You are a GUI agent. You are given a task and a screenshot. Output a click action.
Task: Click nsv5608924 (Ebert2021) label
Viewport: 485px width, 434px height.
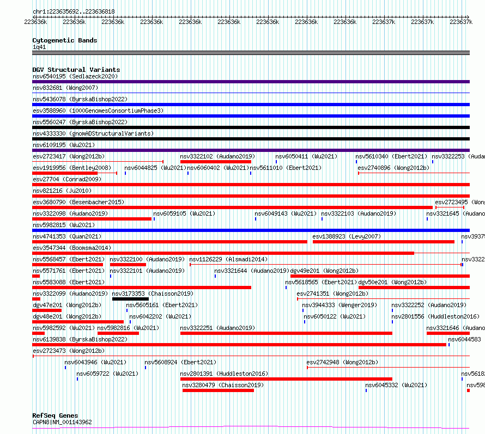(180, 362)
